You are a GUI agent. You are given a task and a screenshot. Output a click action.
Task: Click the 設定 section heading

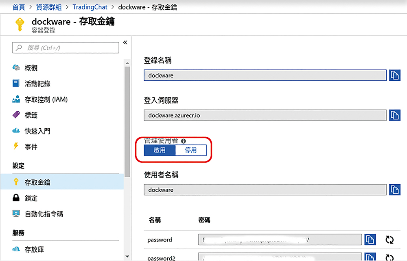tap(18, 166)
